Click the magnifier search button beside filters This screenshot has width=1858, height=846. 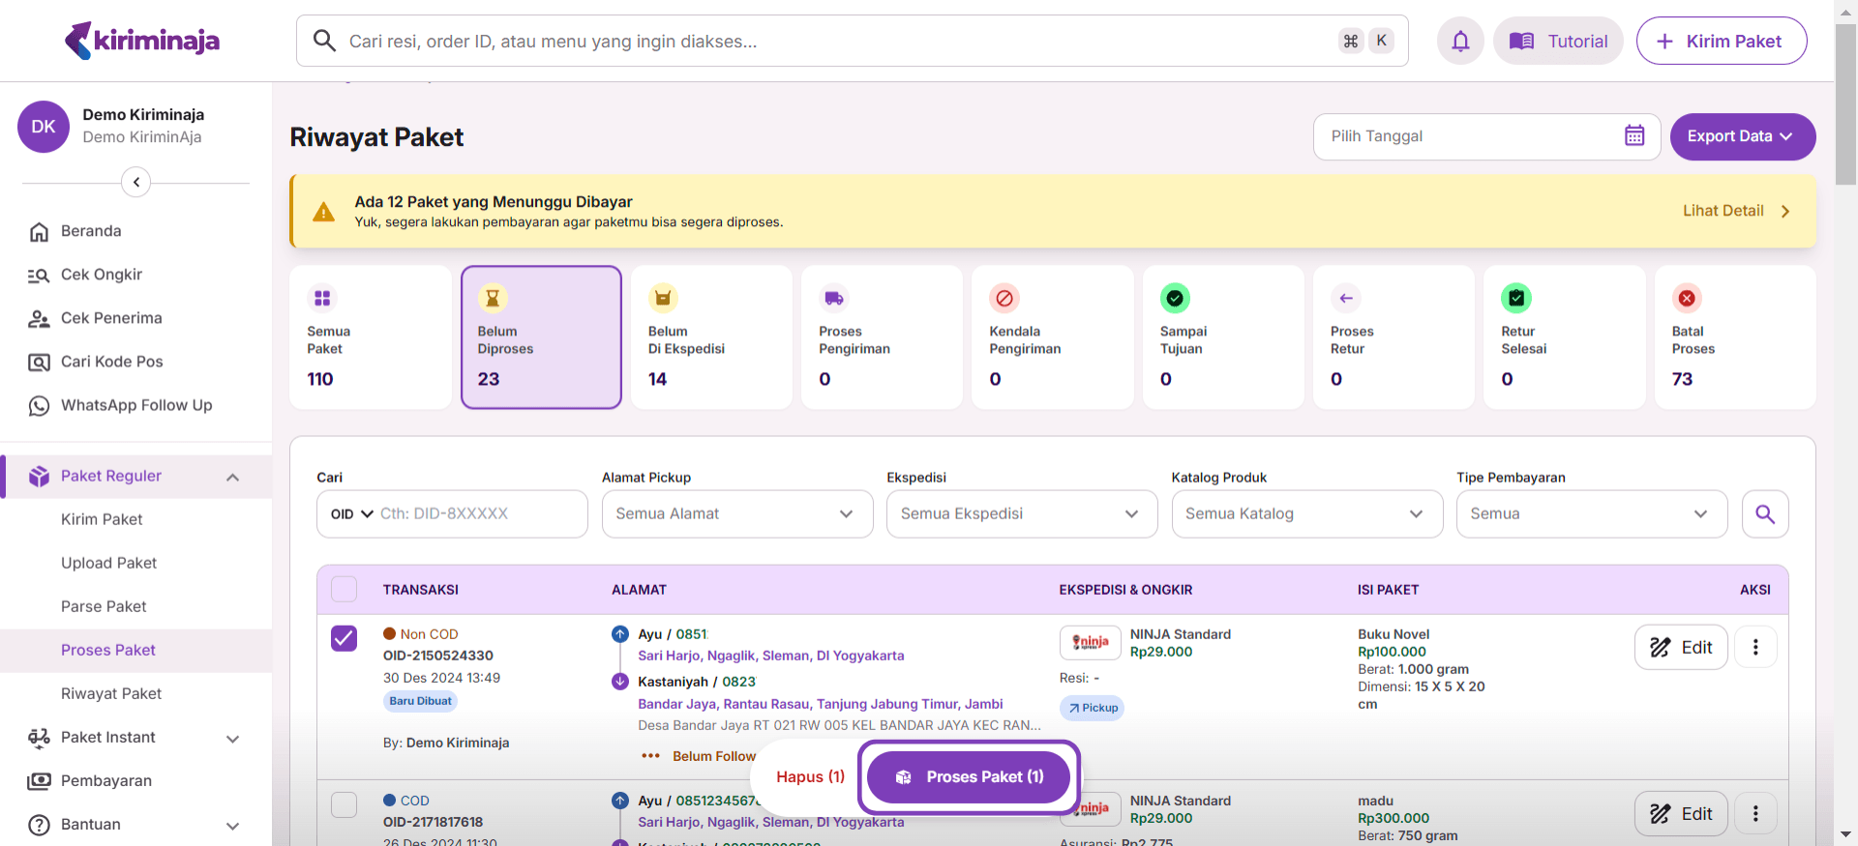(1764, 514)
